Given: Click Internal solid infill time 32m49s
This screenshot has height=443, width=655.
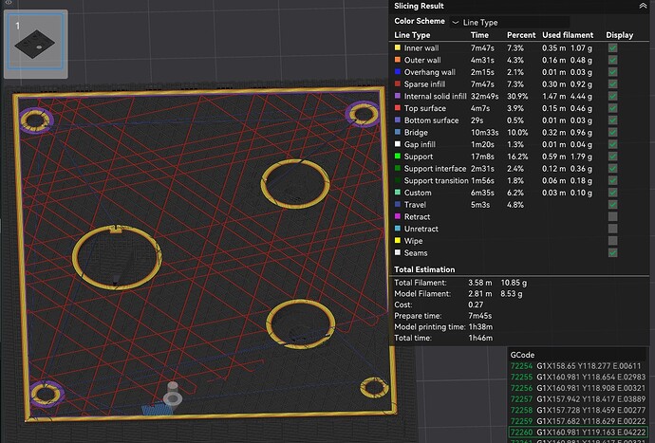Looking at the screenshot, I should pyautogui.click(x=484, y=96).
